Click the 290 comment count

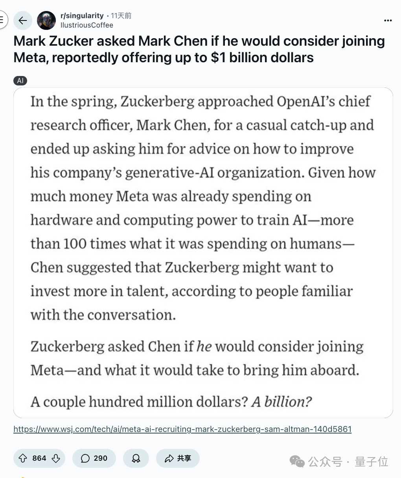coord(101,458)
